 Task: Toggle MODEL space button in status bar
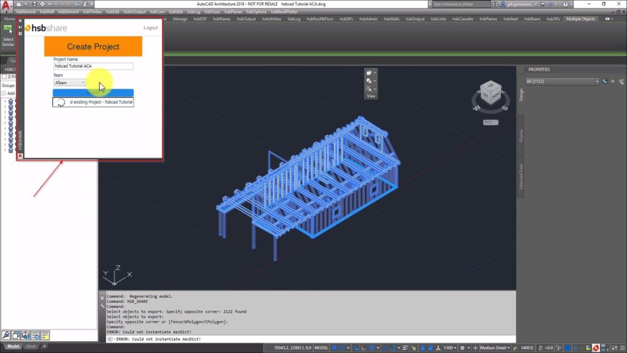point(321,348)
